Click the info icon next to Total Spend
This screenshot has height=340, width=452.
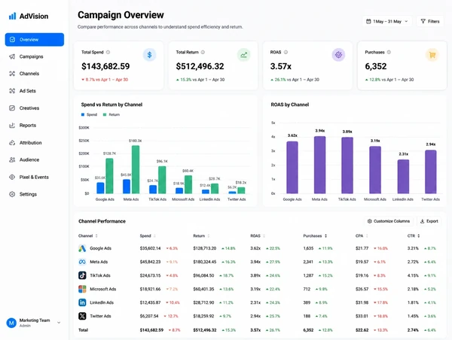click(x=108, y=52)
